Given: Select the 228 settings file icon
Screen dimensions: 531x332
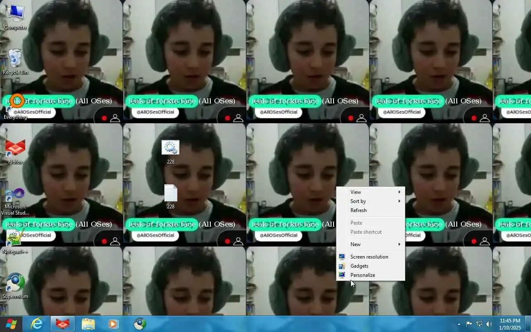Looking at the screenshot, I should [x=171, y=152].
